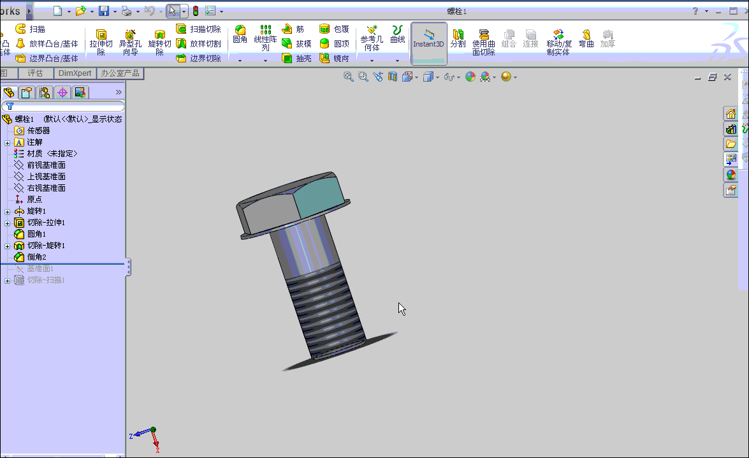Click the 拔模 draft tool

point(296,43)
